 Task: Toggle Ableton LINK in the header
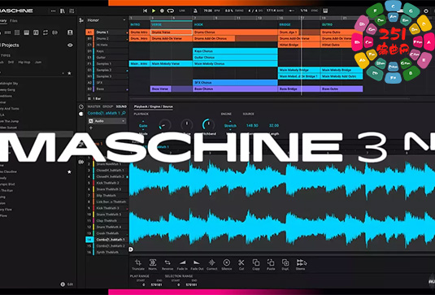[x=182, y=11]
